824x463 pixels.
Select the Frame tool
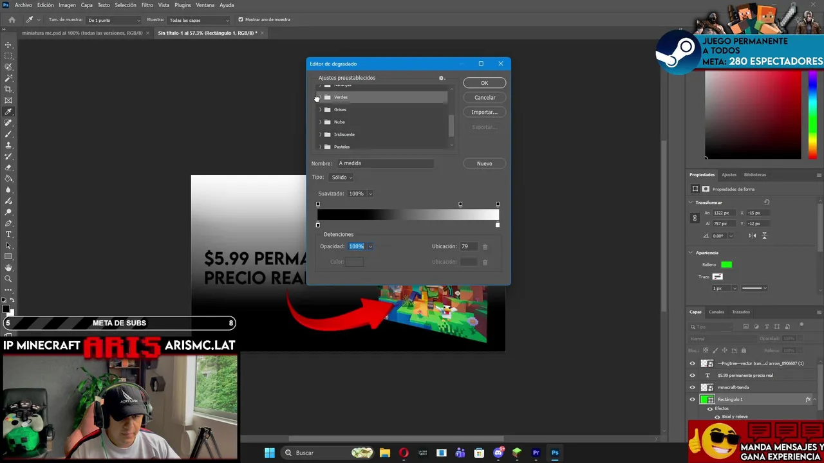click(8, 100)
